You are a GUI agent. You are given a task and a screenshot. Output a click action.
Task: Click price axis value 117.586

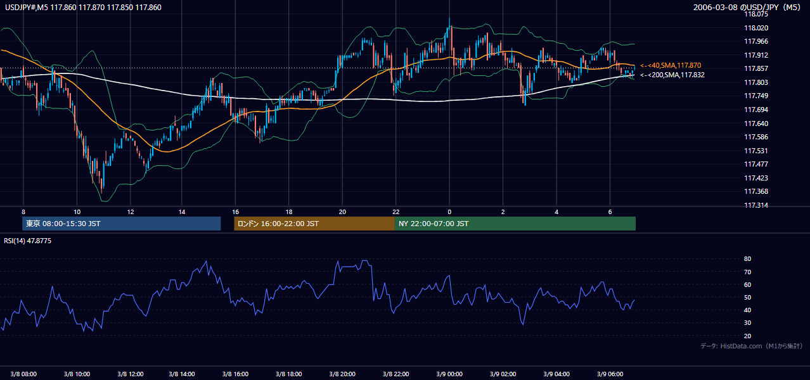click(755, 137)
